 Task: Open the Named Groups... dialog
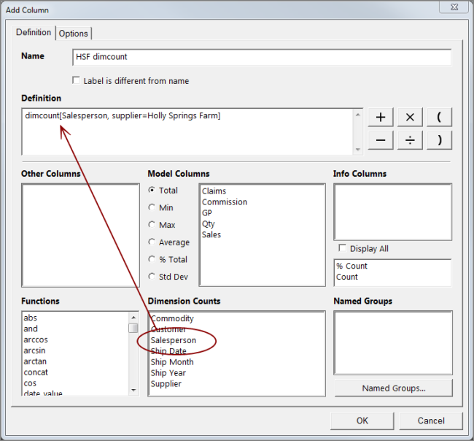[x=394, y=388]
